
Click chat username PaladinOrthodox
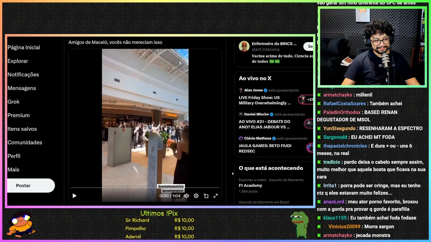tap(342, 112)
